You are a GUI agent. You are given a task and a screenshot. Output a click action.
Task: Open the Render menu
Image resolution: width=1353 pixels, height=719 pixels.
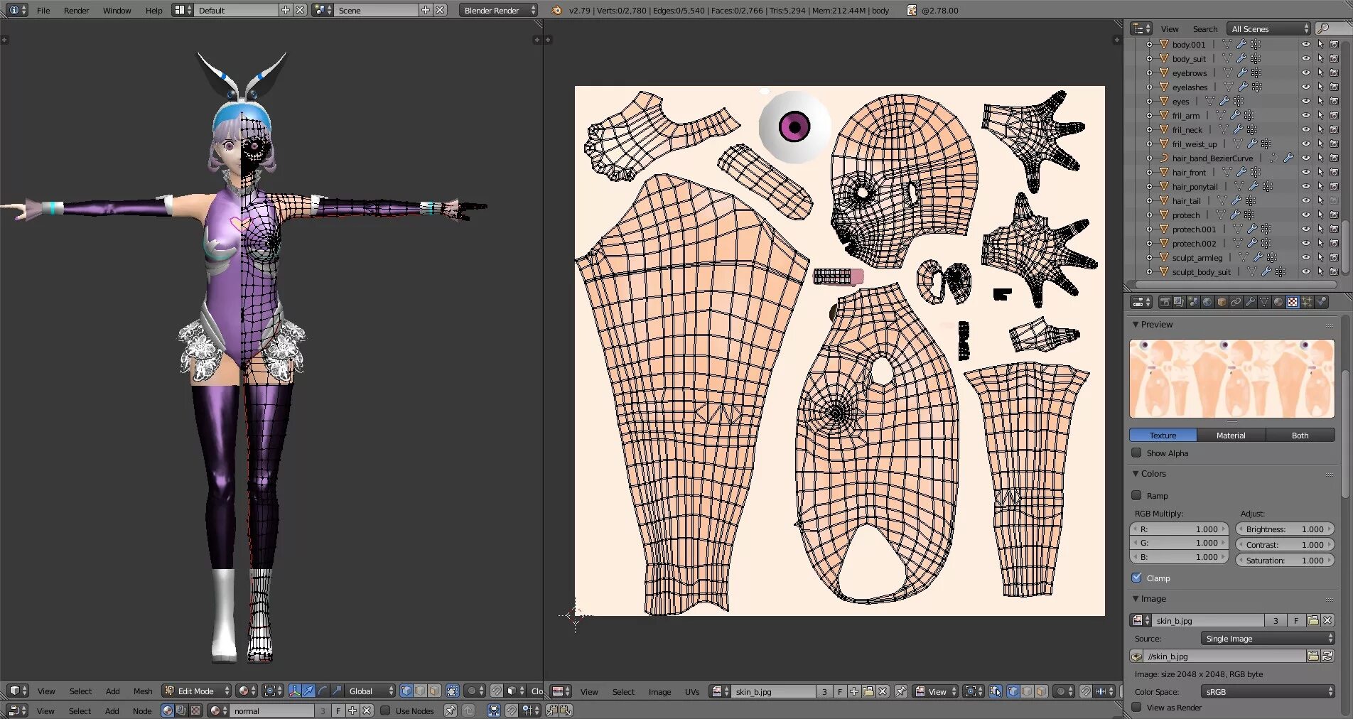click(x=76, y=10)
